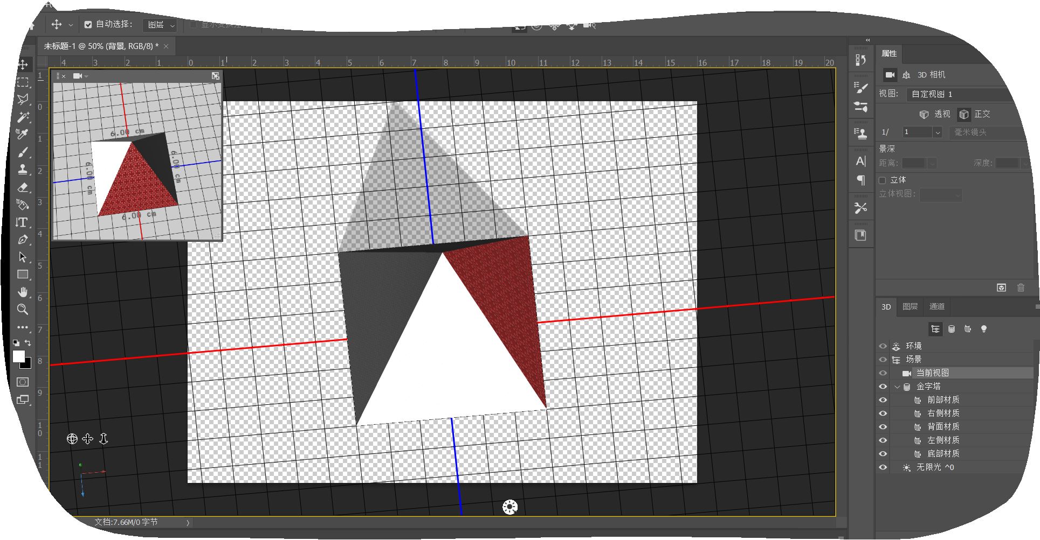Toggle Quick Mask mode

(23, 382)
